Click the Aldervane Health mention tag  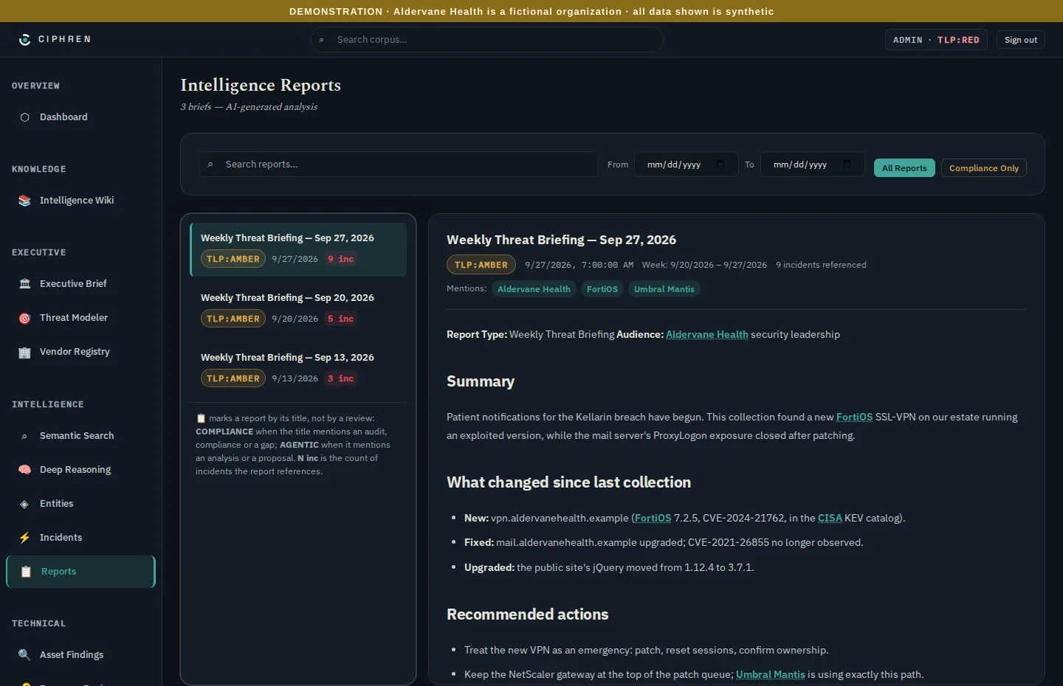pyautogui.click(x=534, y=289)
